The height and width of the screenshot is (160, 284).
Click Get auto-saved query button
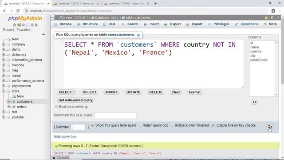coord(75,100)
